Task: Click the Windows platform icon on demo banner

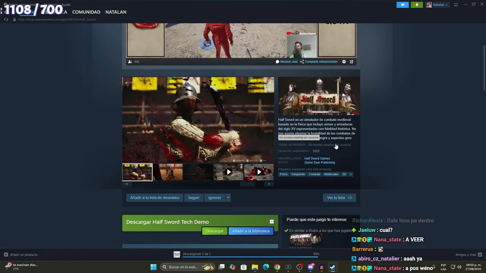Action: tap(271, 222)
